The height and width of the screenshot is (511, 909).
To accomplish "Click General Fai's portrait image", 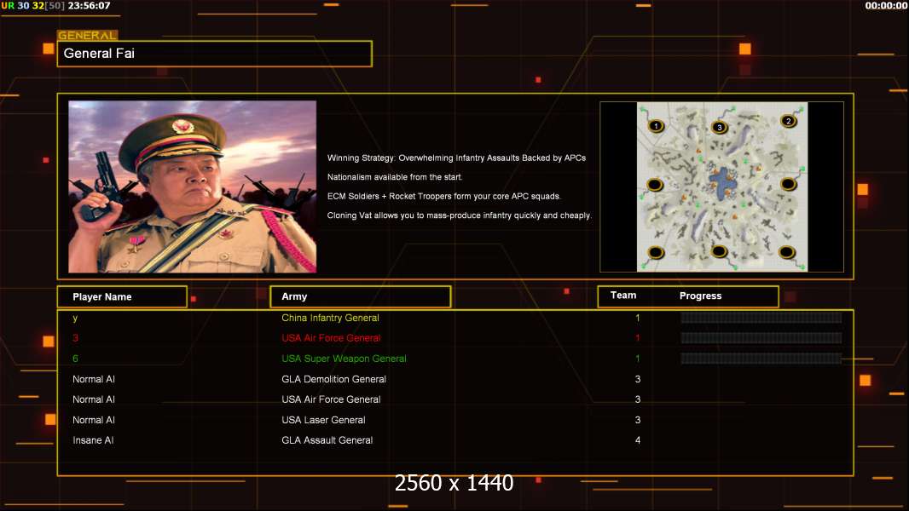I will (x=193, y=187).
